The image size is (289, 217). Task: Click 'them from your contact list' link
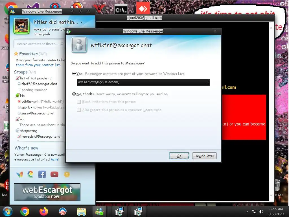click(38, 65)
